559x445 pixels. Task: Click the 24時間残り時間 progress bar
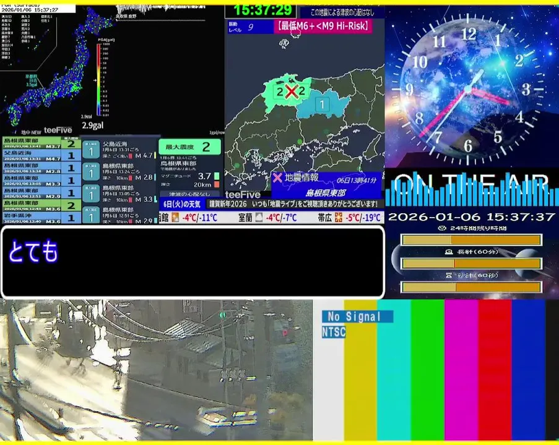click(472, 240)
